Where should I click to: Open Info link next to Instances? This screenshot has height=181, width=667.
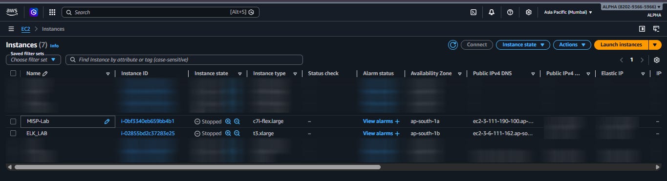(x=54, y=46)
